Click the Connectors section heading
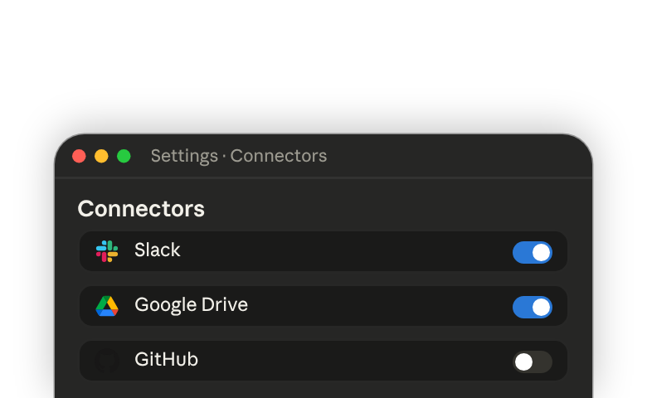This screenshot has height=398, width=647. 141,209
